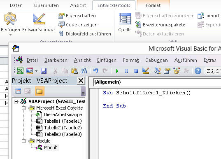Undo the last action in VBA toolbar
Viewport: 221px width, 159px height.
click(x=96, y=71)
